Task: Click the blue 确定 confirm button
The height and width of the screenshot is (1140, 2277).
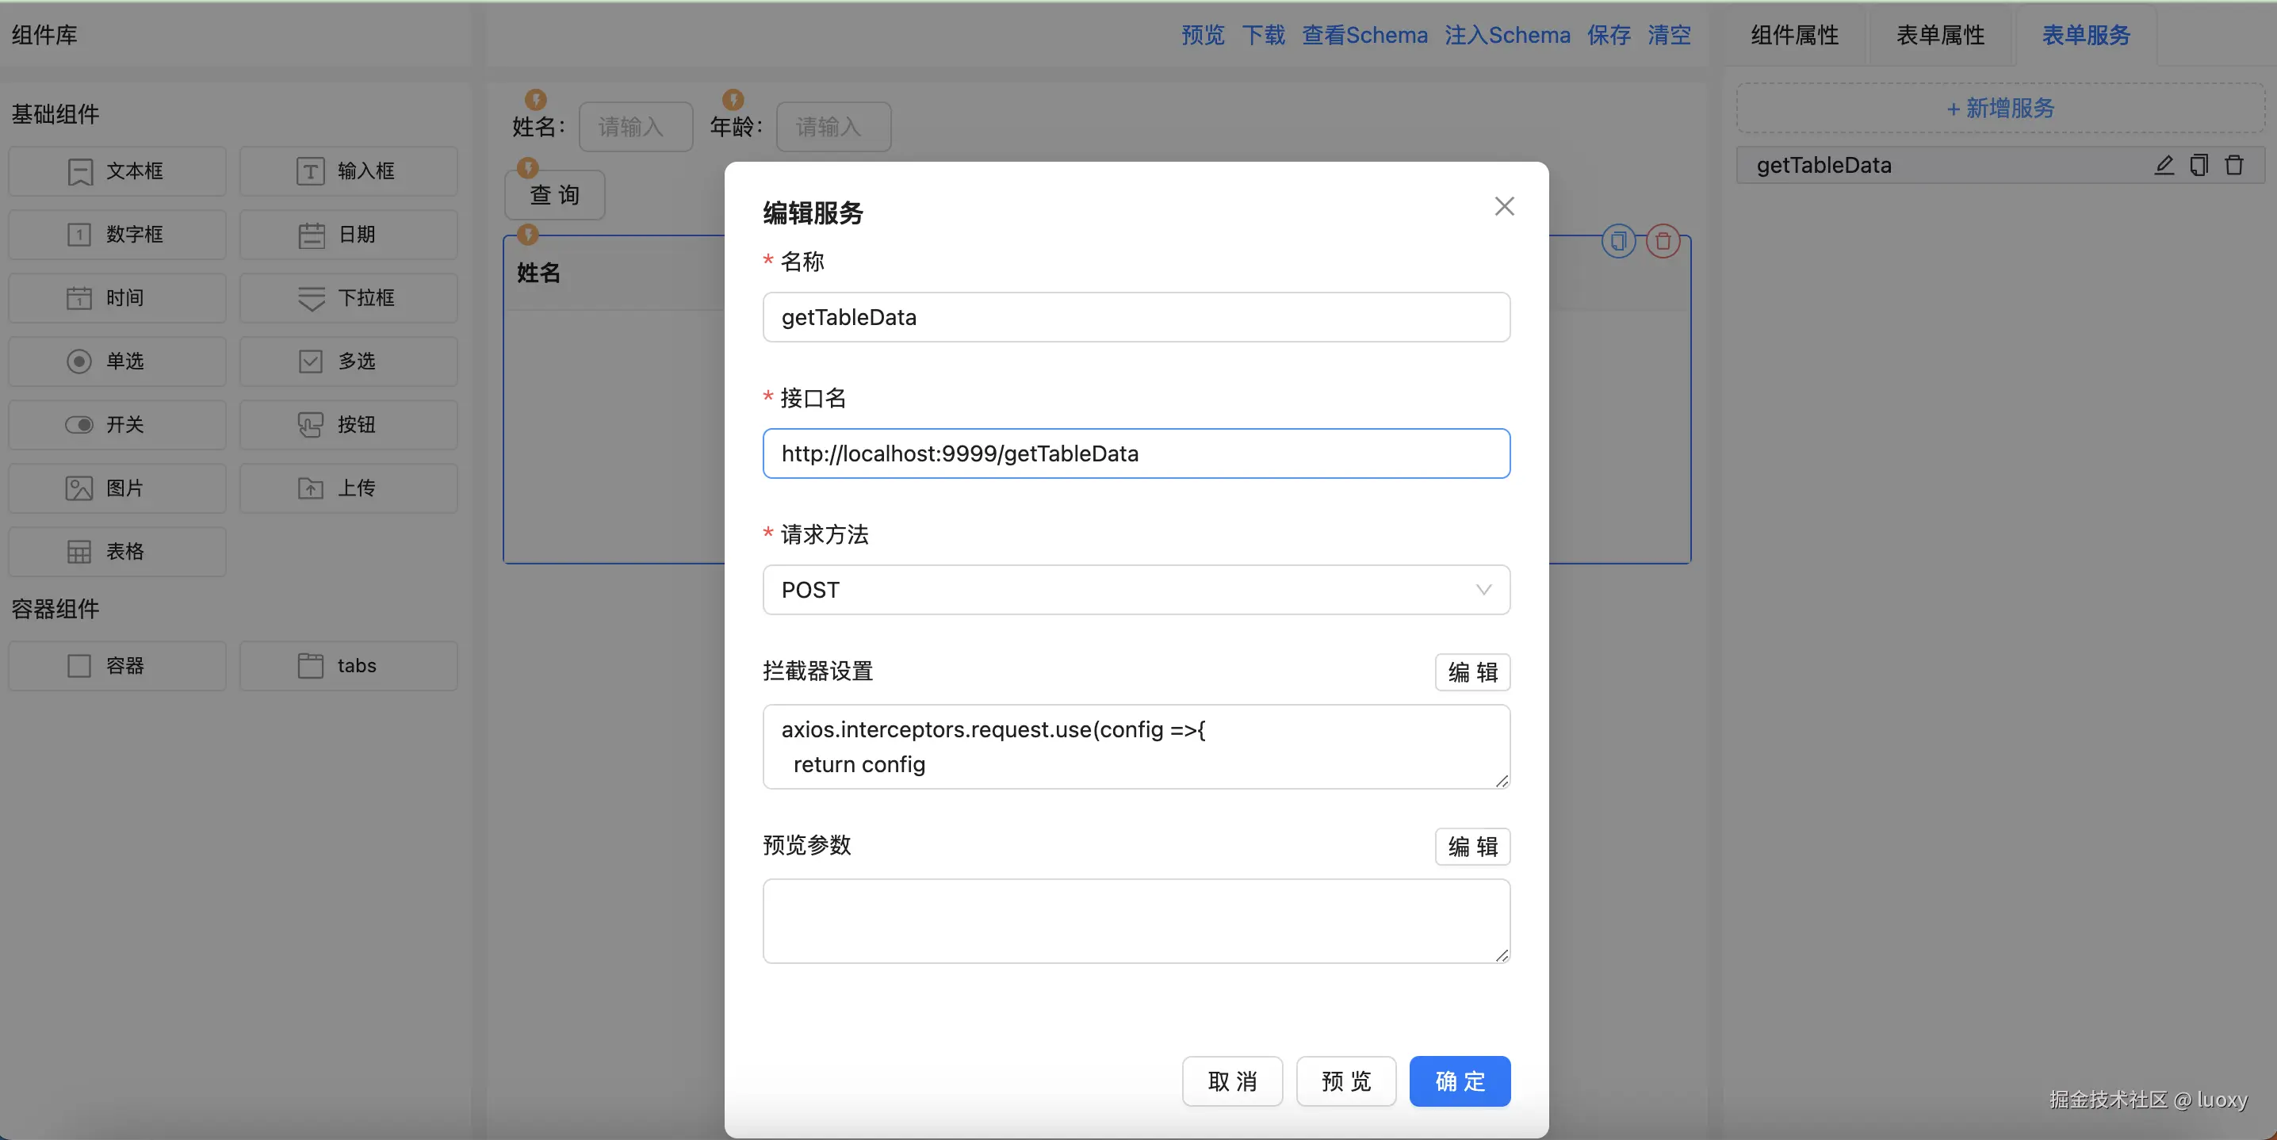Action: [1460, 1081]
